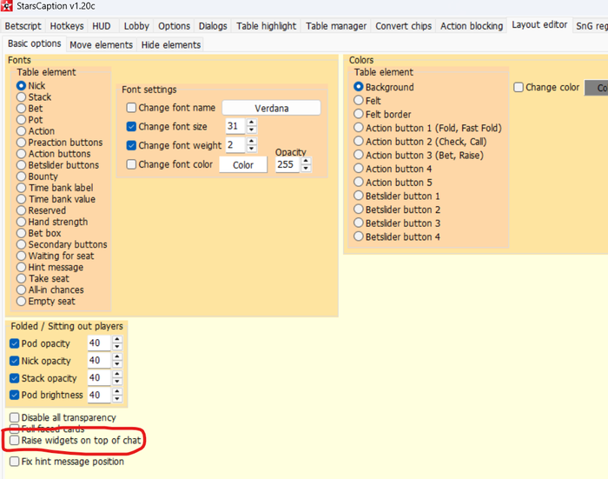Toggle Nick opacity checkbox

tap(15, 361)
